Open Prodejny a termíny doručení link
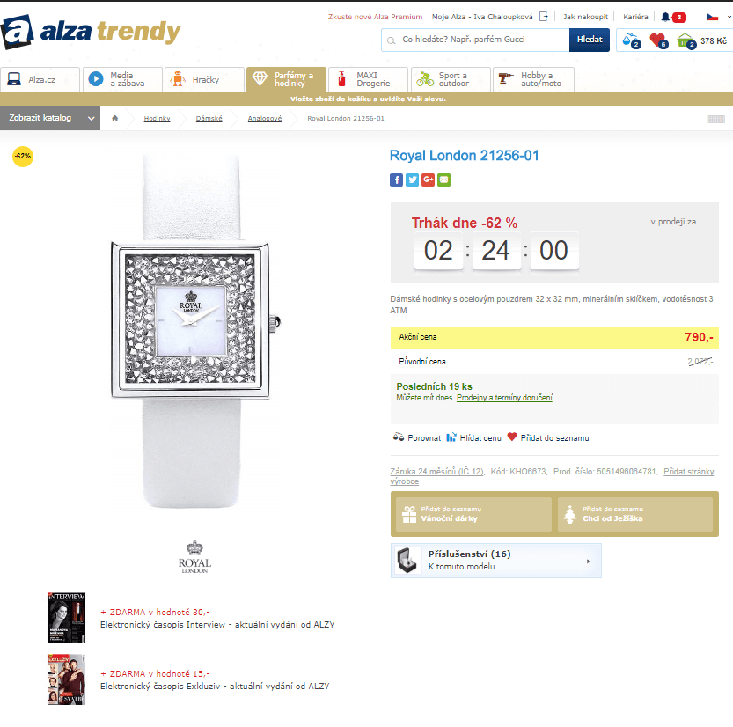Screen dimensions: 733x727 click(x=504, y=398)
